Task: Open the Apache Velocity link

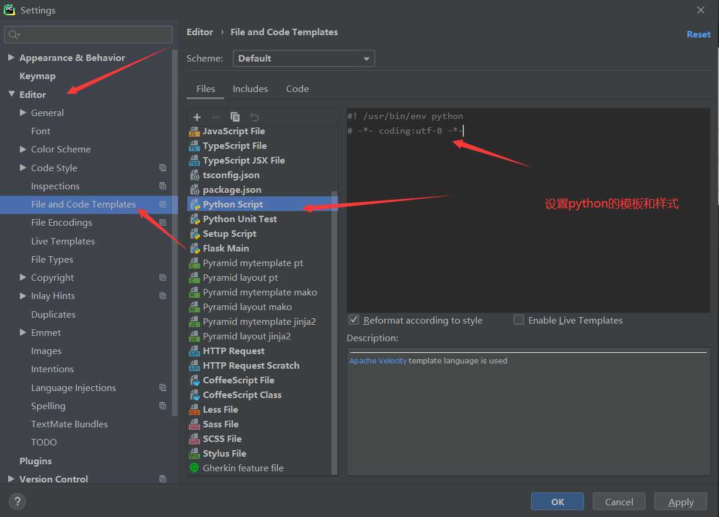Action: 378,360
